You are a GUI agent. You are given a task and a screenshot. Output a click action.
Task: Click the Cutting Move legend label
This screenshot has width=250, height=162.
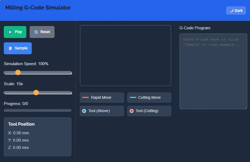click(149, 97)
